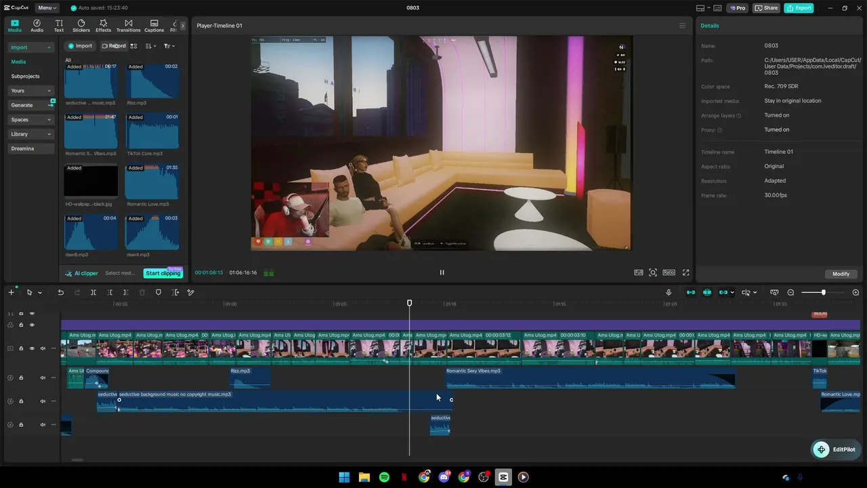Image resolution: width=867 pixels, height=488 pixels.
Task: Click the microphone voiceover record icon
Action: point(669,292)
